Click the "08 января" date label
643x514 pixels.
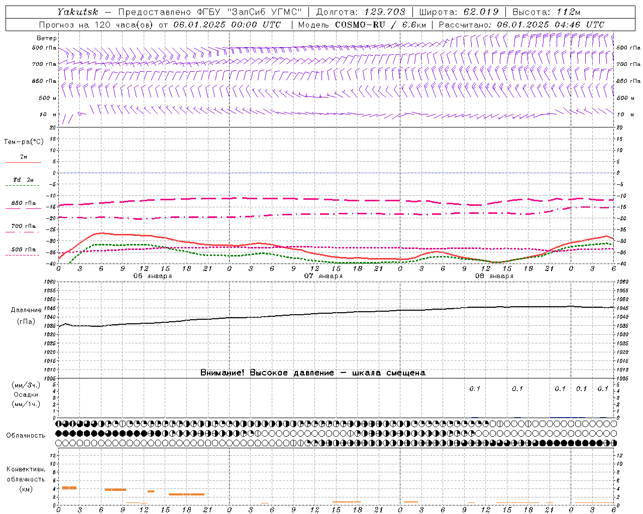click(x=494, y=276)
